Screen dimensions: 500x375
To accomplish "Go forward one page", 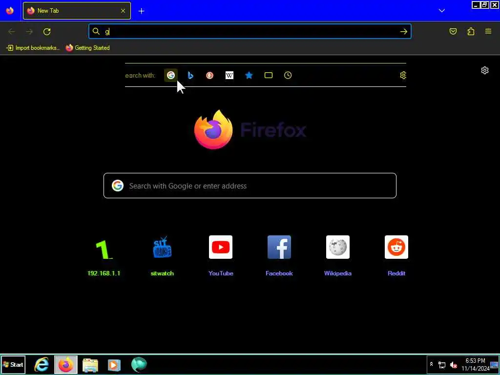I will (29, 32).
